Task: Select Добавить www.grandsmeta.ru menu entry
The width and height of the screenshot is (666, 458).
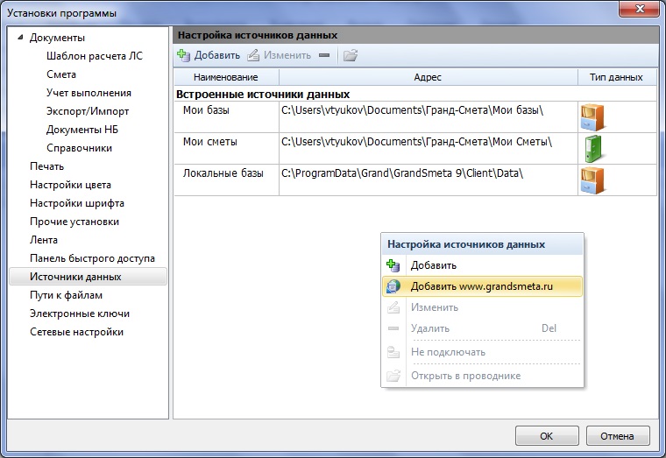Action: (x=483, y=286)
